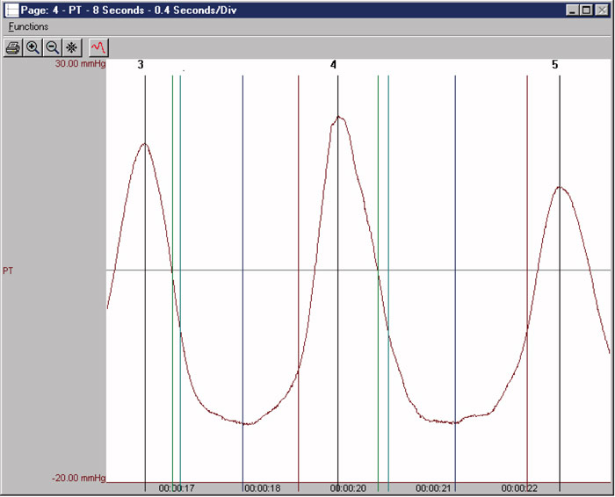Click the green marker line after peak 4
Image resolution: width=615 pixels, height=497 pixels.
[x=378, y=282]
